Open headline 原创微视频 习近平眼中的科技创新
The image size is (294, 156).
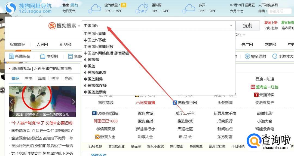[42, 69]
